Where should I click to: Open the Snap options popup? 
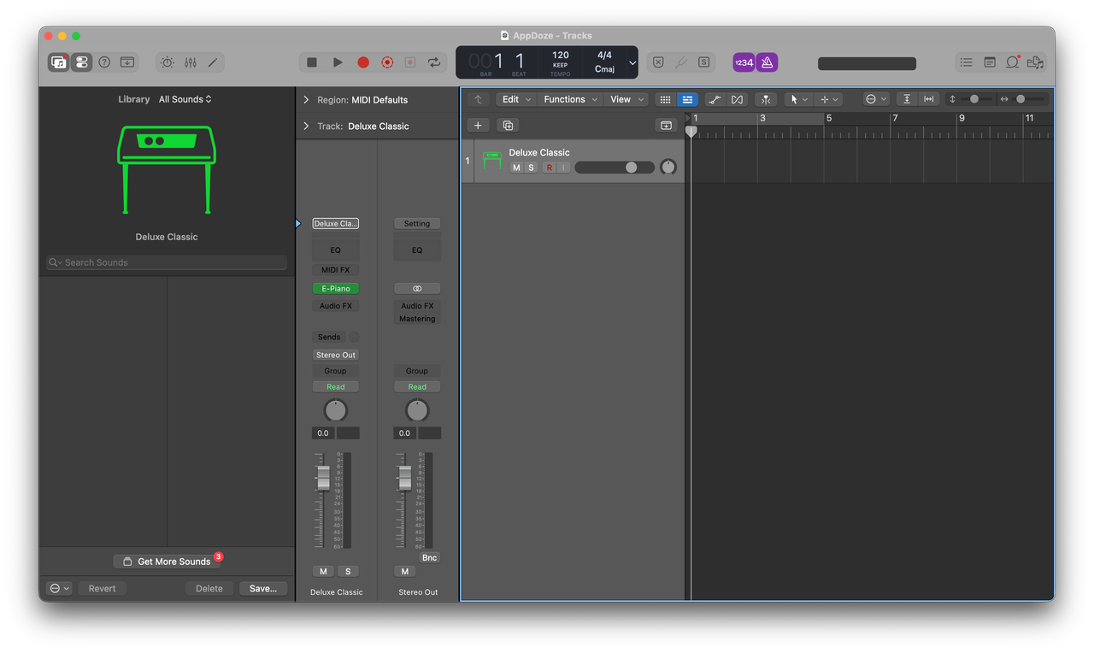click(876, 99)
